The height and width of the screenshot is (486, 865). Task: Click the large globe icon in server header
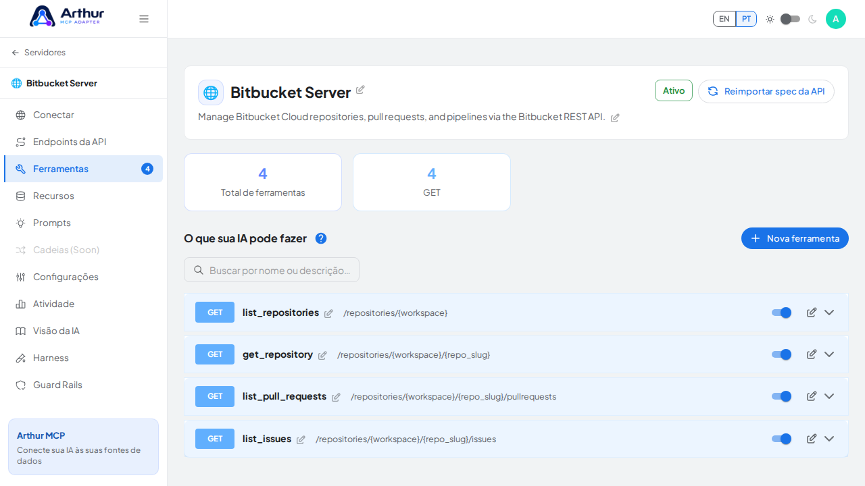211,92
